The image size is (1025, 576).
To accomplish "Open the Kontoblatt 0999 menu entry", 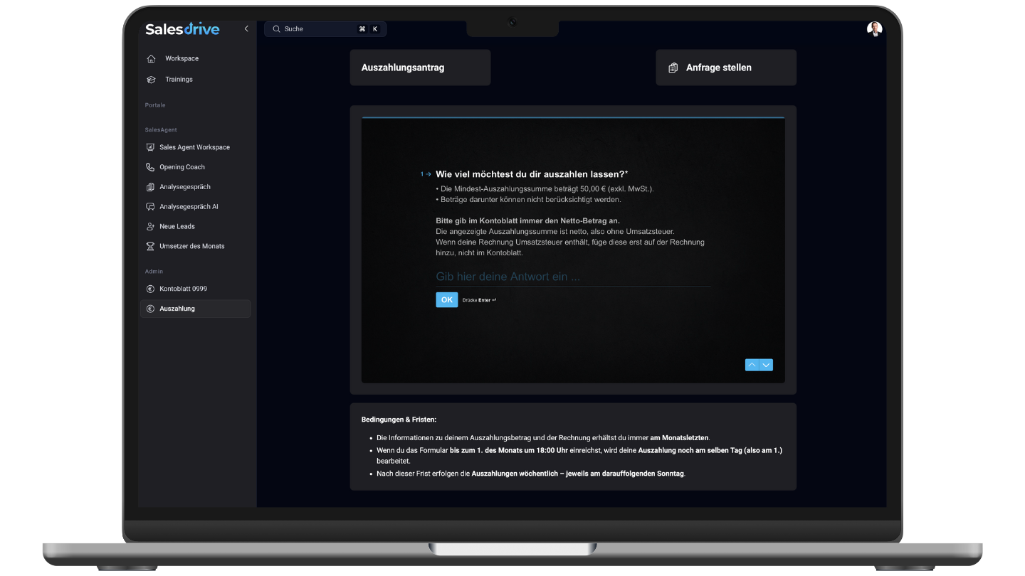I will 183,289.
